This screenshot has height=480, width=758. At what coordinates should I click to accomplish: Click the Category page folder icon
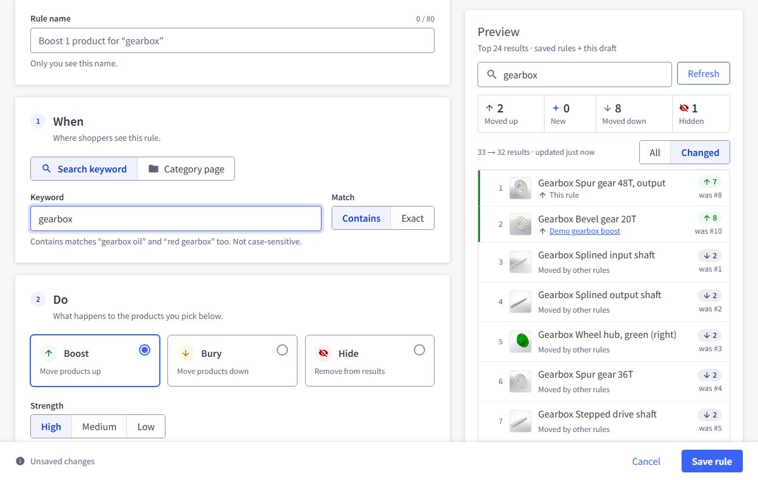(153, 169)
